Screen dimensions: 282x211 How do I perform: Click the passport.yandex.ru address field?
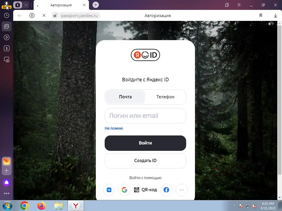(x=79, y=16)
